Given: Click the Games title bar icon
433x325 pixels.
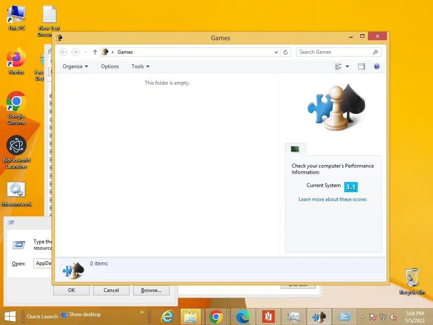Looking at the screenshot, I should [59, 38].
